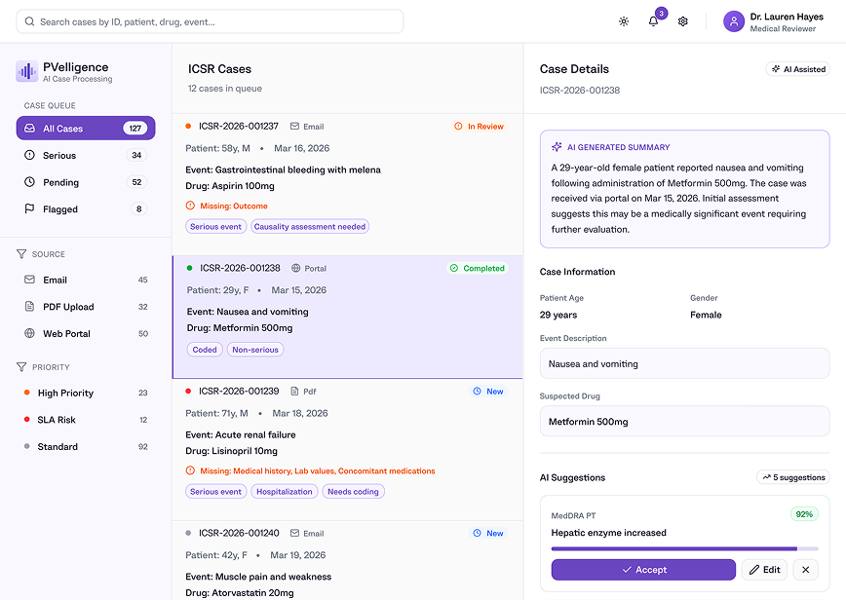Filter by High Priority
The width and height of the screenshot is (846, 600).
(x=86, y=393)
